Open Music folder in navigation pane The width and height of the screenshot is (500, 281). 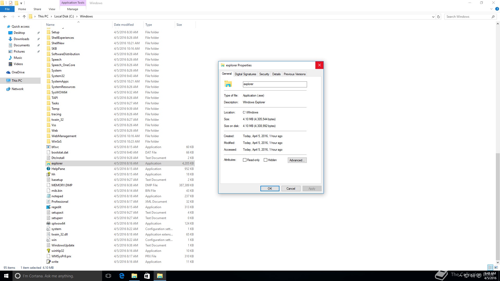point(18,58)
